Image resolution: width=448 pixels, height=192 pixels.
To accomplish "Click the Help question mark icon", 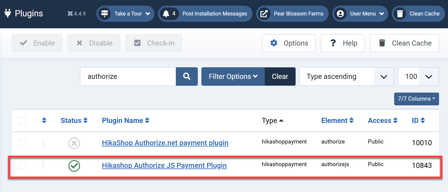I will pyautogui.click(x=333, y=43).
